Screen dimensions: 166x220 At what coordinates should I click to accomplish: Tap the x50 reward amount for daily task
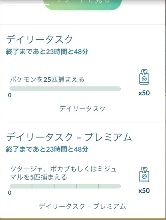[144, 93]
